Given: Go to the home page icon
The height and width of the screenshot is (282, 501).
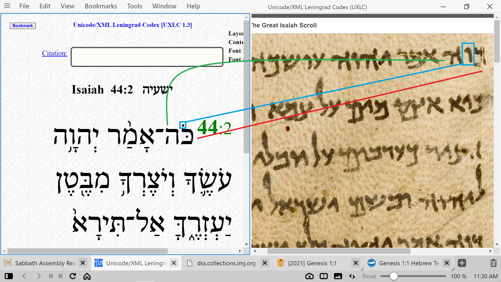Looking at the screenshot, I should [x=87, y=276].
